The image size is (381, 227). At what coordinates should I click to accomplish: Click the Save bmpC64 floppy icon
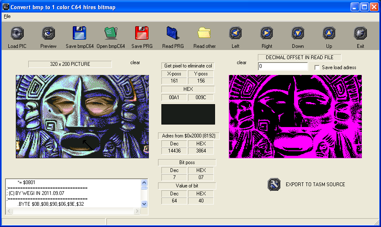tap(79, 33)
